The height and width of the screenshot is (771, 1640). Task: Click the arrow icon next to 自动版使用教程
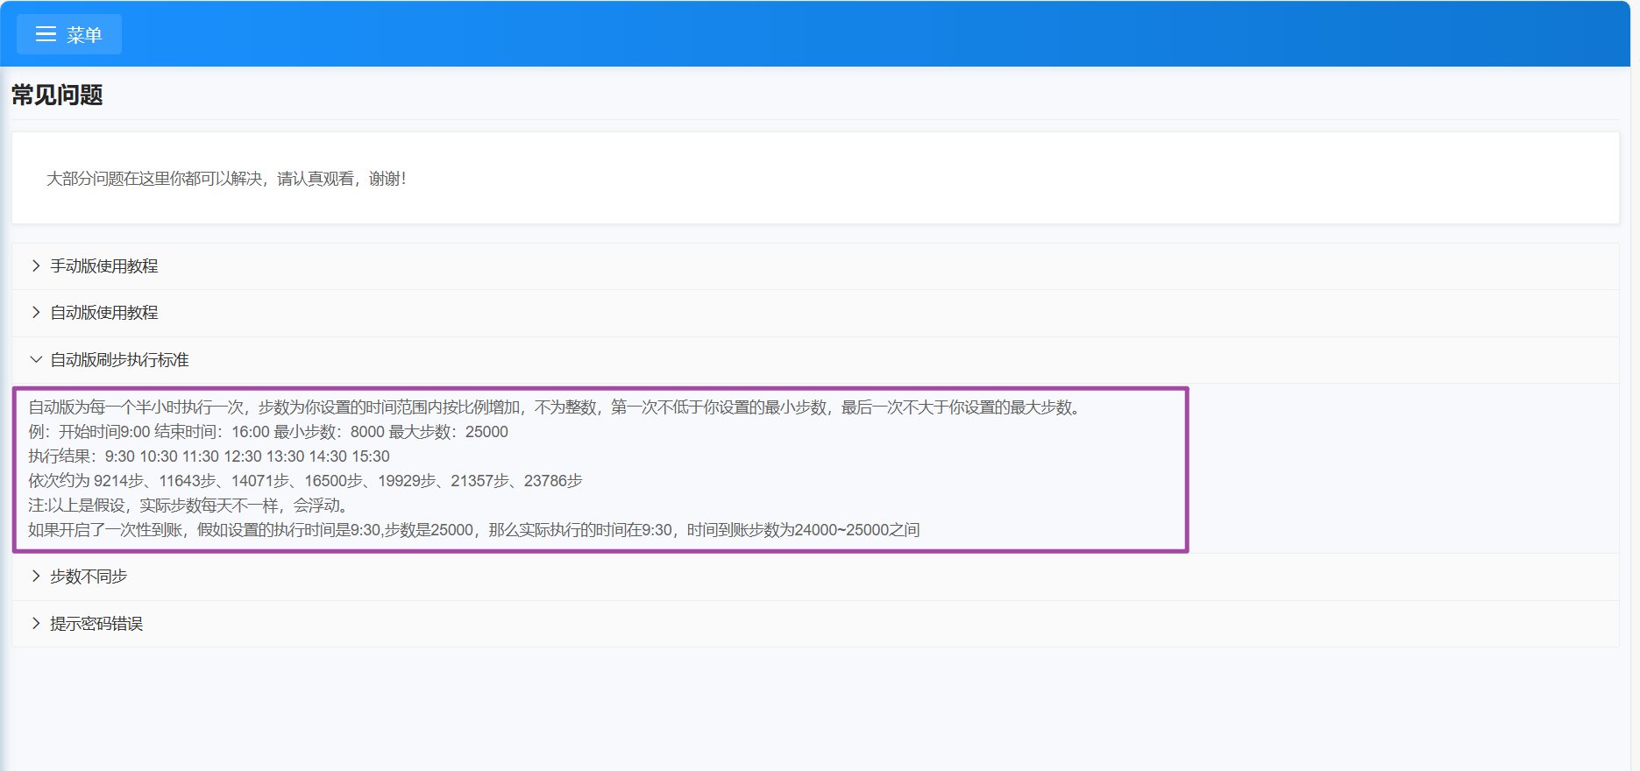(36, 313)
